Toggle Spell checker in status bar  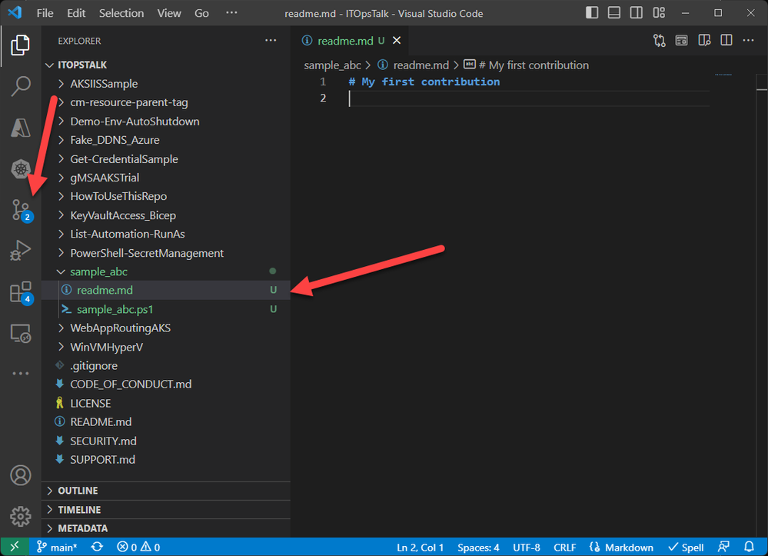[x=686, y=548]
